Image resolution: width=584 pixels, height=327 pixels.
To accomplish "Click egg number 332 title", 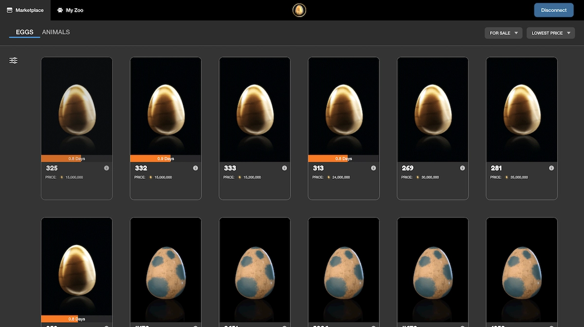I will tap(141, 168).
